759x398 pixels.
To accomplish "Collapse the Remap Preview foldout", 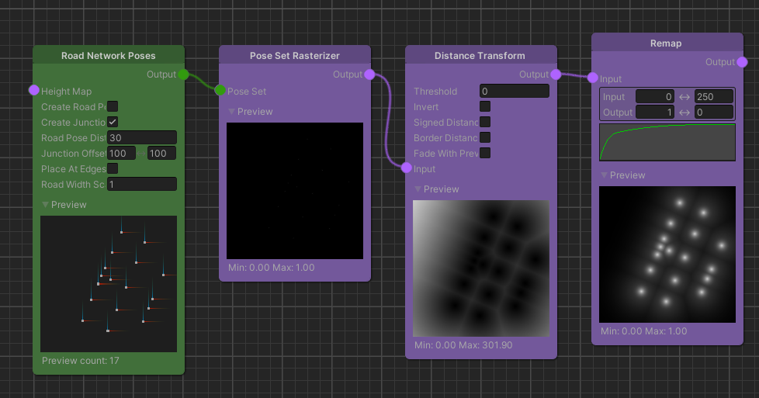I will (605, 175).
